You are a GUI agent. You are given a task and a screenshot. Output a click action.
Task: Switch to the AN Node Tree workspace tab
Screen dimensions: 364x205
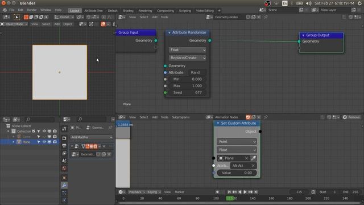point(93,11)
